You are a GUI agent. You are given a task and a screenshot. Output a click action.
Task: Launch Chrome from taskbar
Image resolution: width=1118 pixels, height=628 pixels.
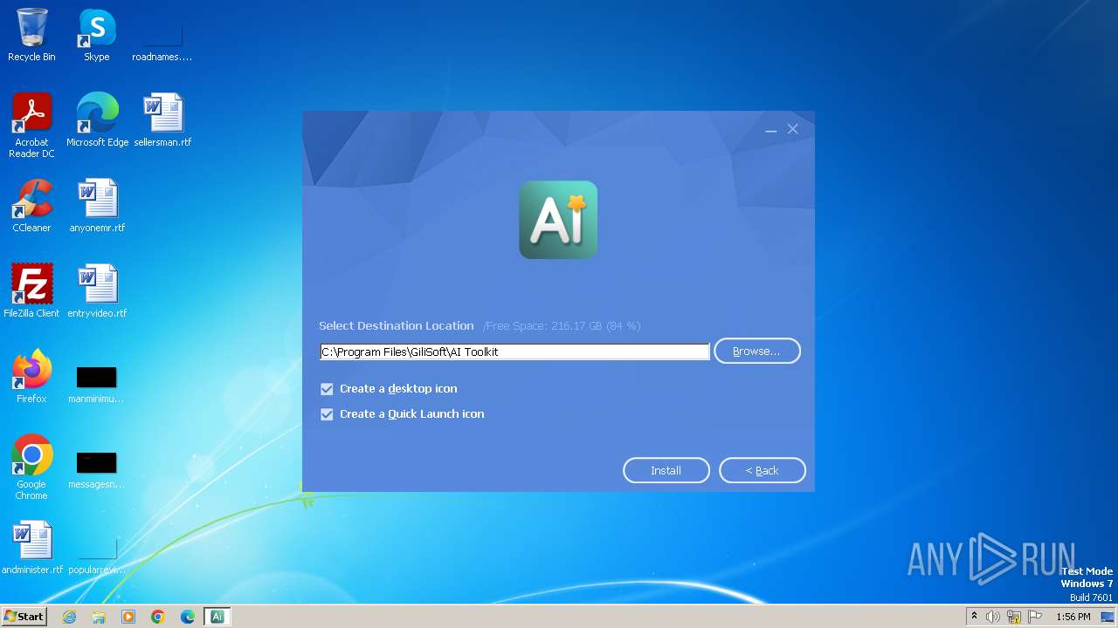pos(158,617)
